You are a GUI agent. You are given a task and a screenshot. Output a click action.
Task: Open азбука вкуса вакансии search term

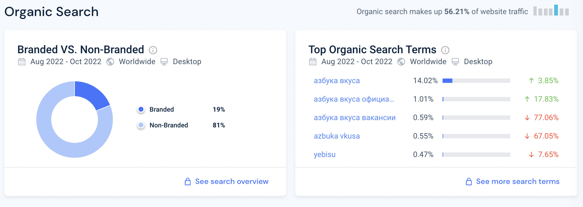coord(355,118)
